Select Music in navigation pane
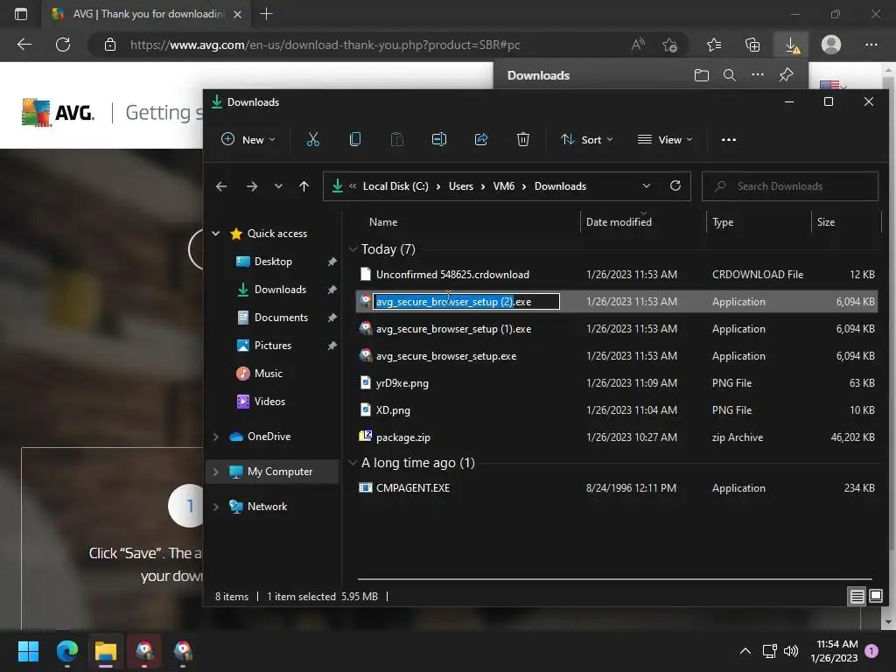The height and width of the screenshot is (672, 896). pos(268,373)
